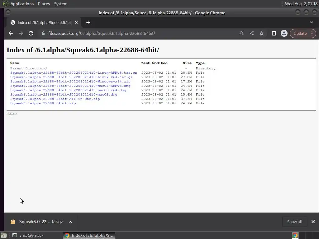This screenshot has width=319, height=239.
Task: Click the Name column header
Action: (14, 63)
